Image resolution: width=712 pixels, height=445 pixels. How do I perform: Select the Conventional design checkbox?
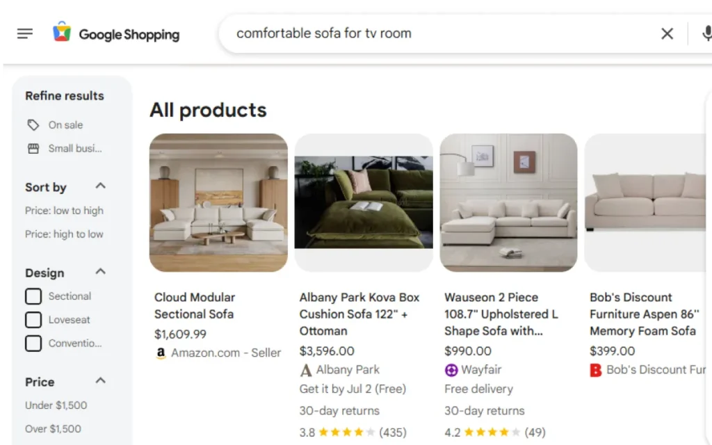pos(33,343)
